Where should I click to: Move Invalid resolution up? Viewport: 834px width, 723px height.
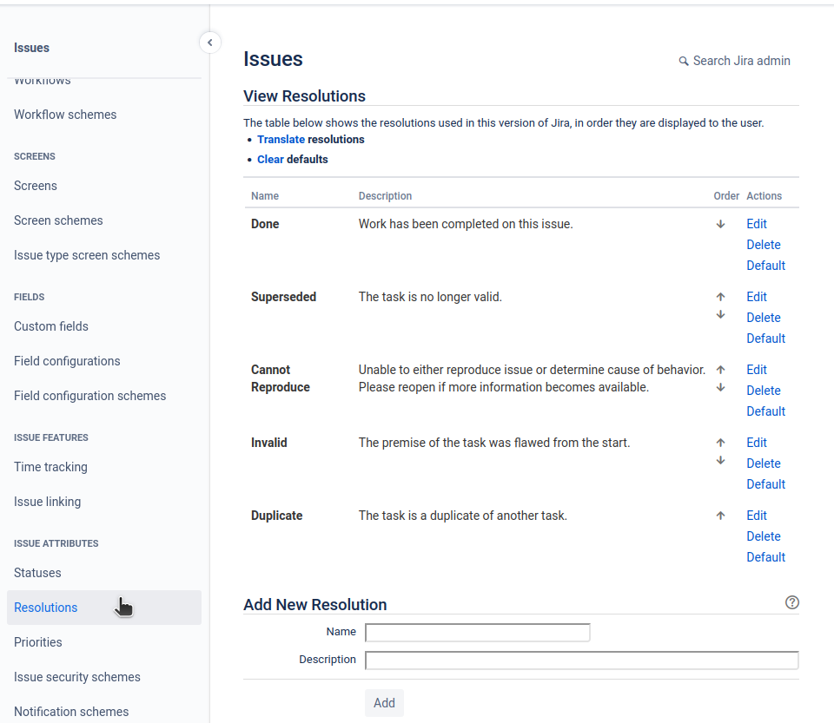(720, 442)
